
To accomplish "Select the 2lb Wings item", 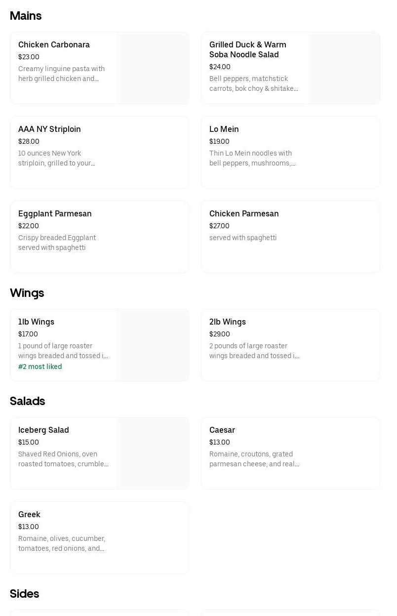I will (x=228, y=322).
